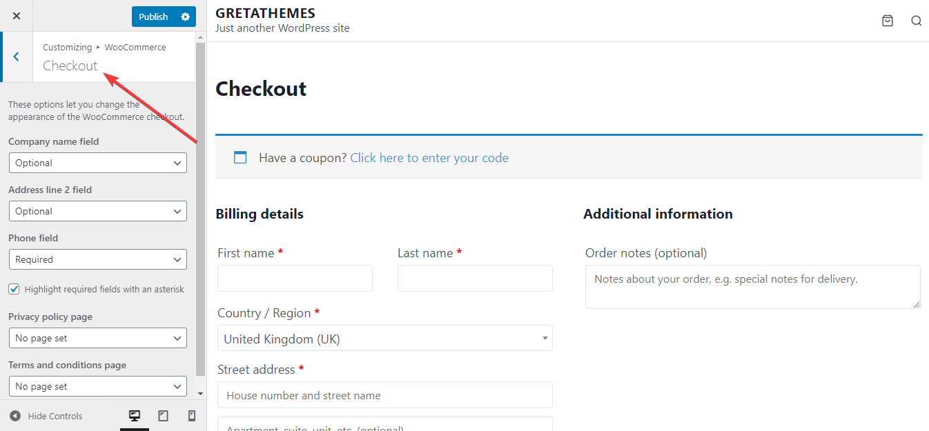Viewport: 929px width, 431px height.
Task: Click the coupon code entry link
Action: (429, 157)
